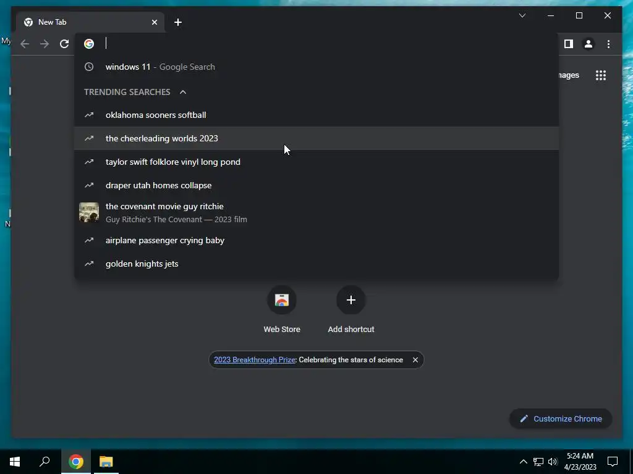The height and width of the screenshot is (474, 633).
Task: Choose golden knights jets suggestion
Action: [x=316, y=264]
